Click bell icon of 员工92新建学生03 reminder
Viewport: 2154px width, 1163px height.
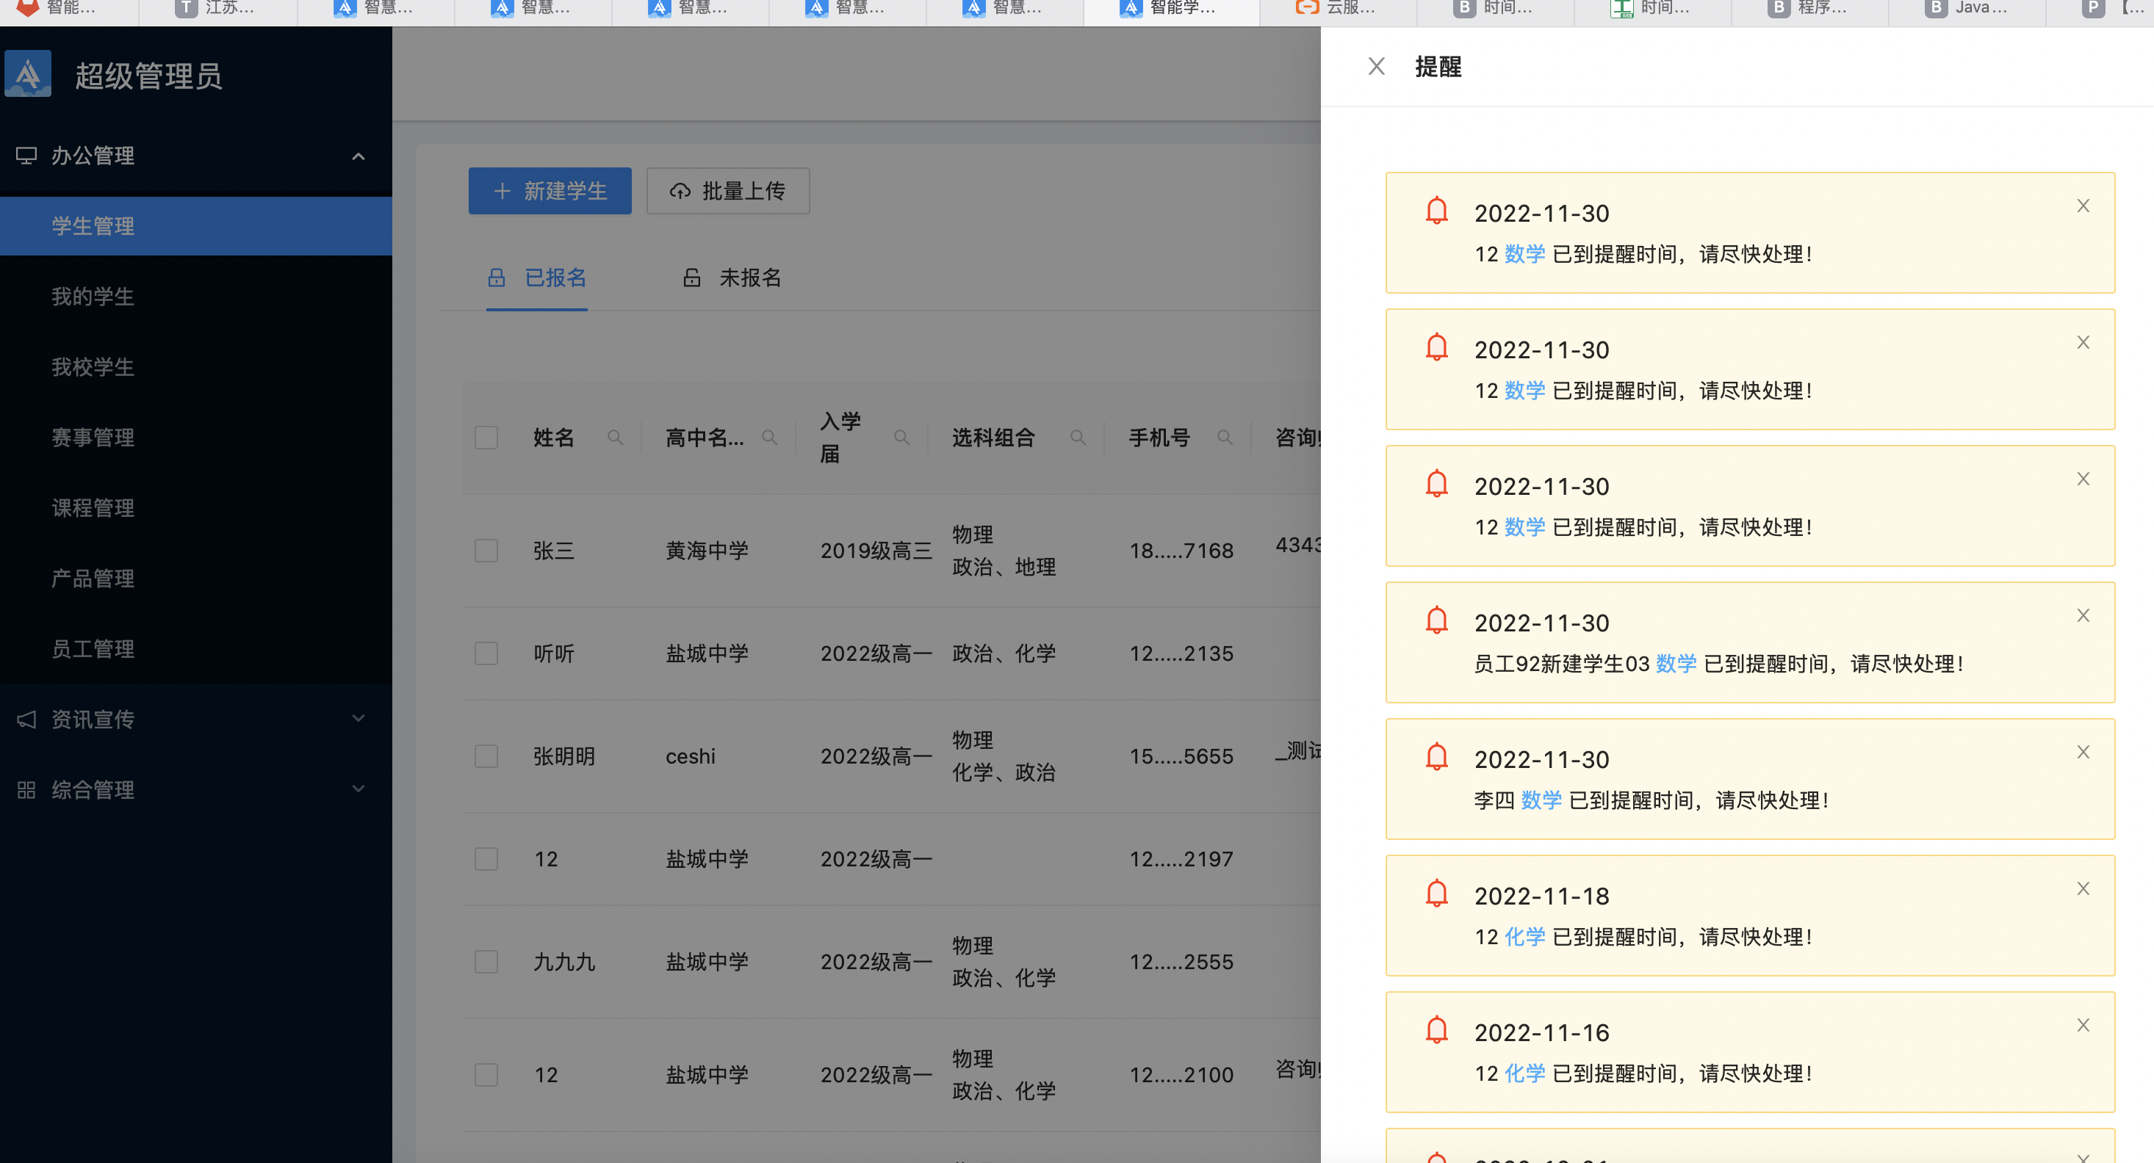tap(1436, 620)
